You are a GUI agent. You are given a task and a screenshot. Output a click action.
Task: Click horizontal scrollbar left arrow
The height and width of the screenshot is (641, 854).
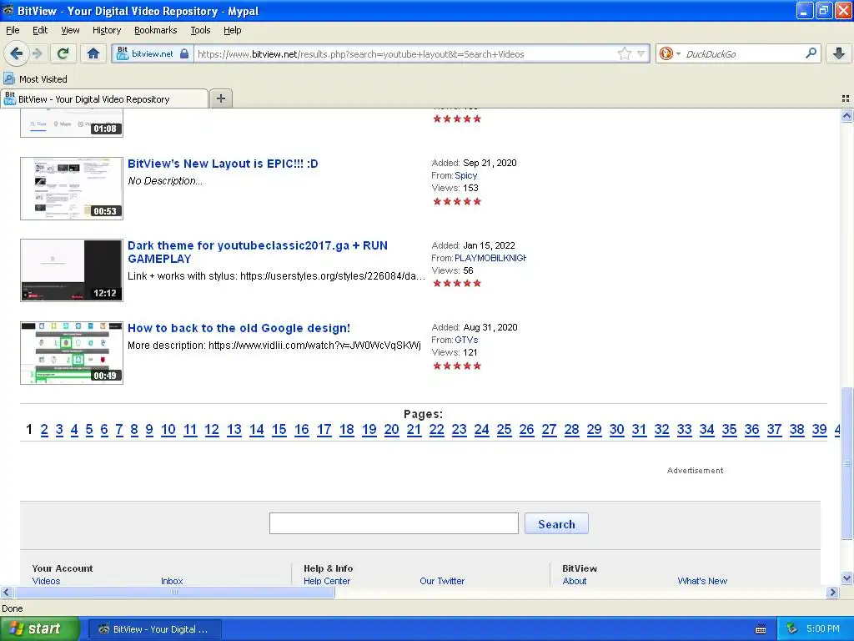(6, 592)
